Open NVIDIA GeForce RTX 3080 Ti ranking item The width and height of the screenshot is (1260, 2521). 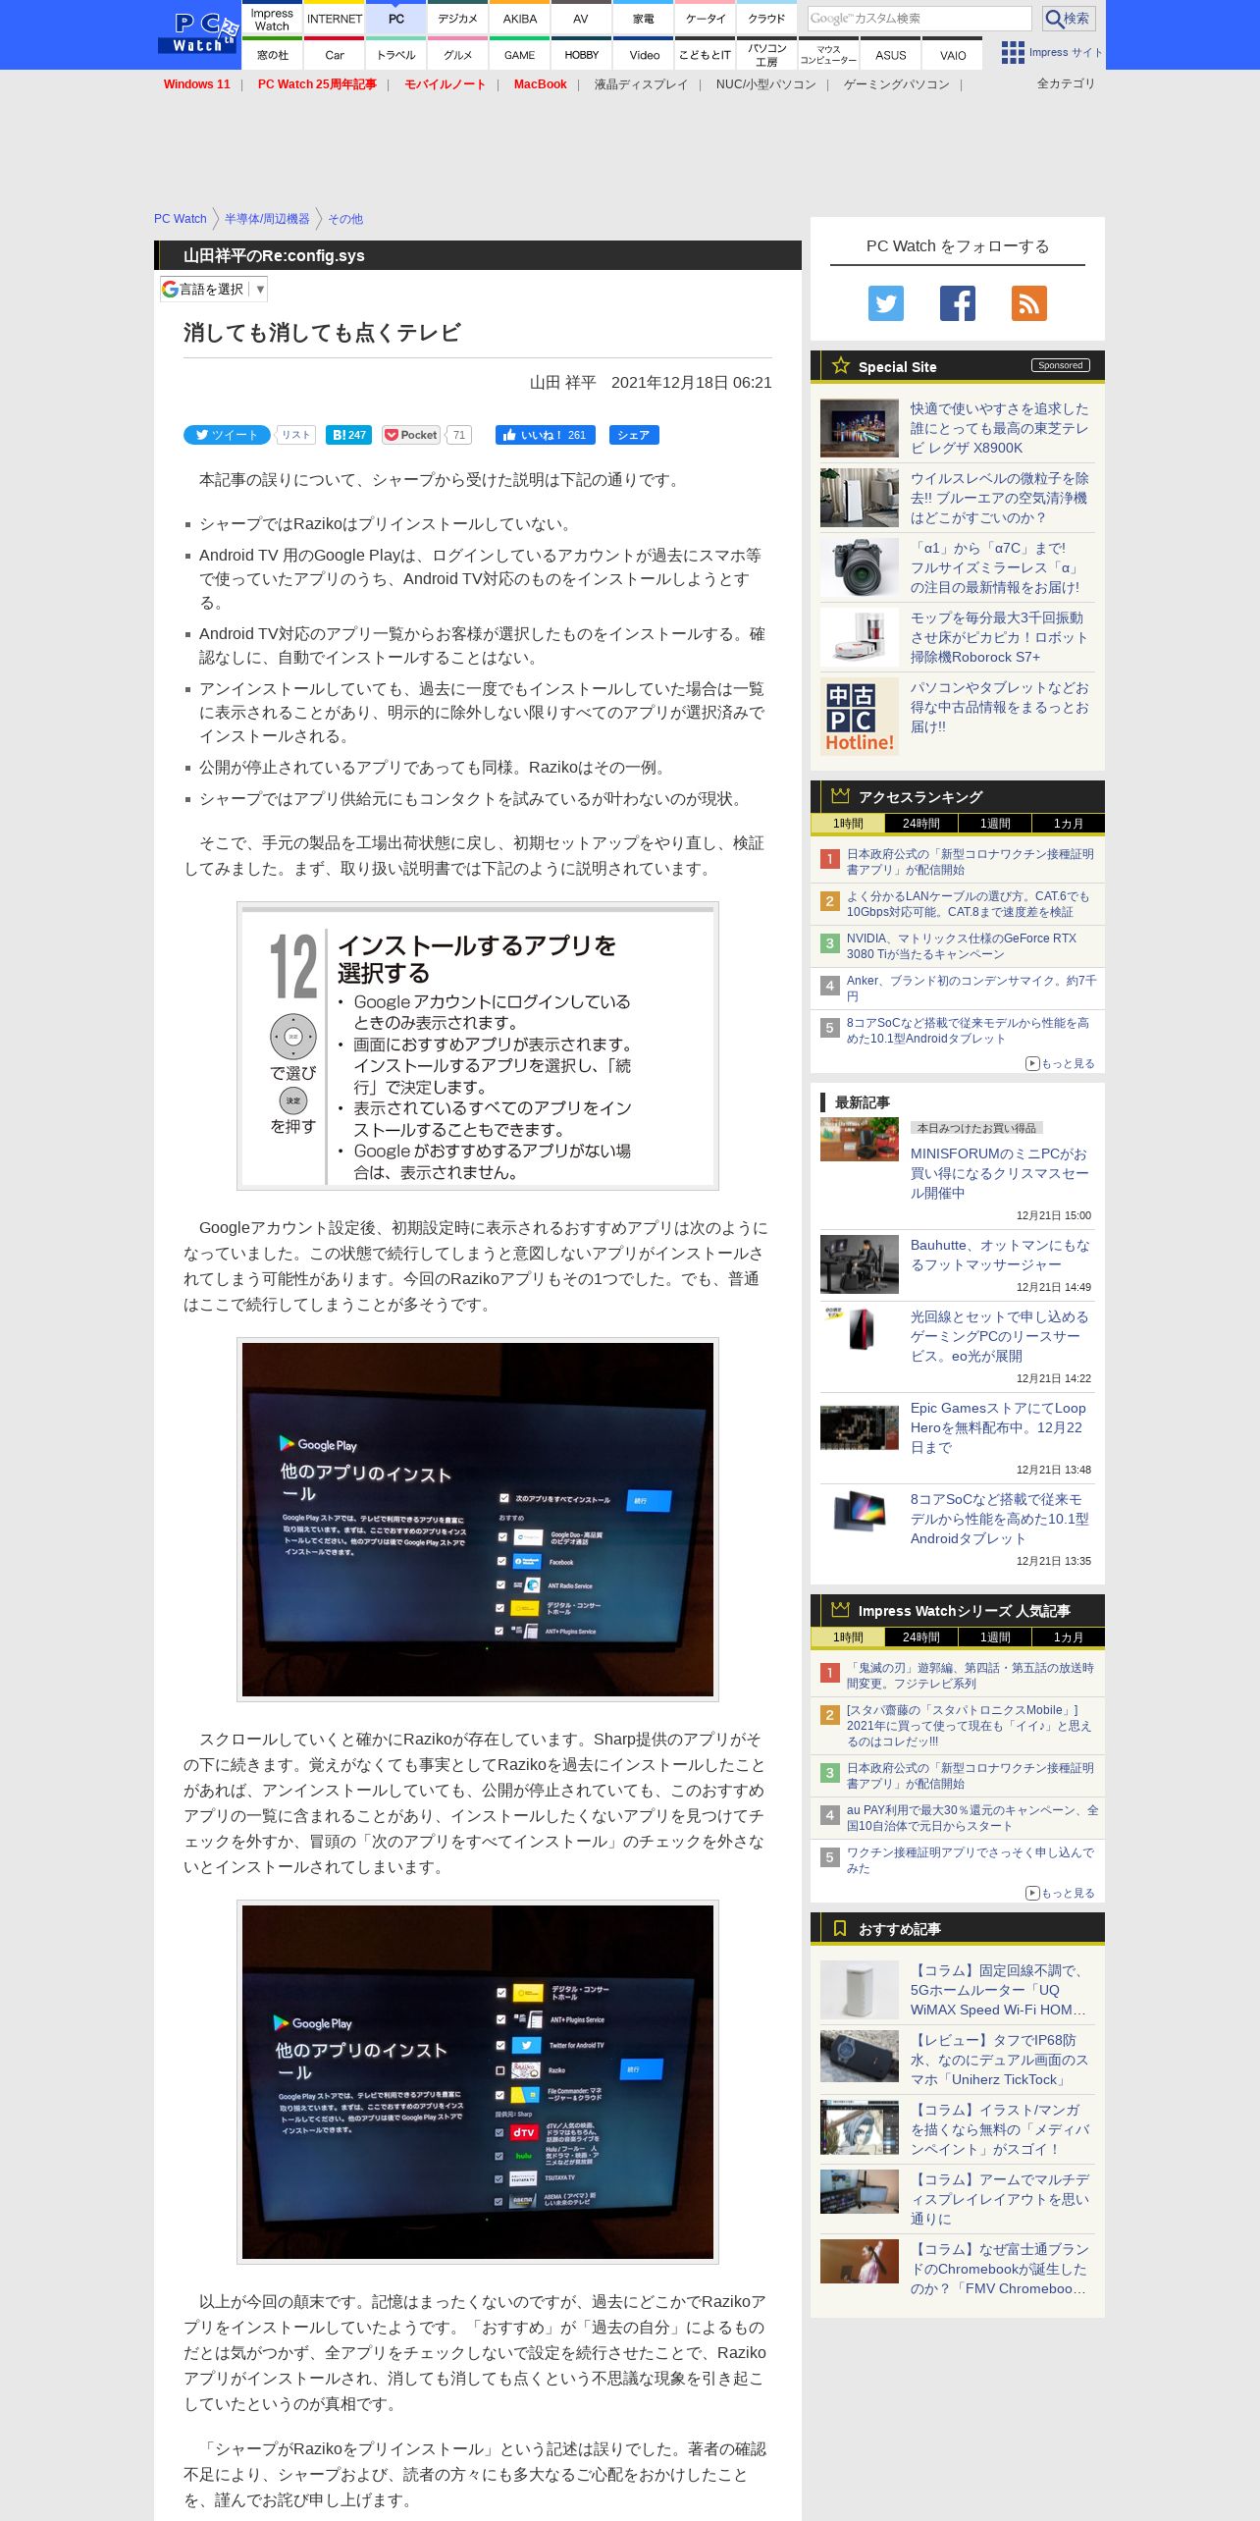pos(962,946)
